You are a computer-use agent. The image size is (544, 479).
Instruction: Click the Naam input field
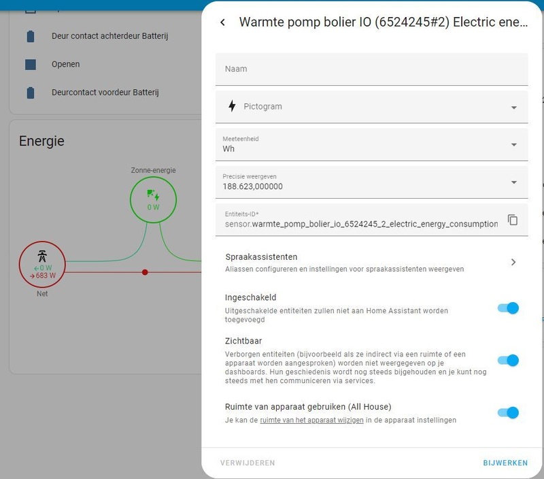tap(371, 69)
